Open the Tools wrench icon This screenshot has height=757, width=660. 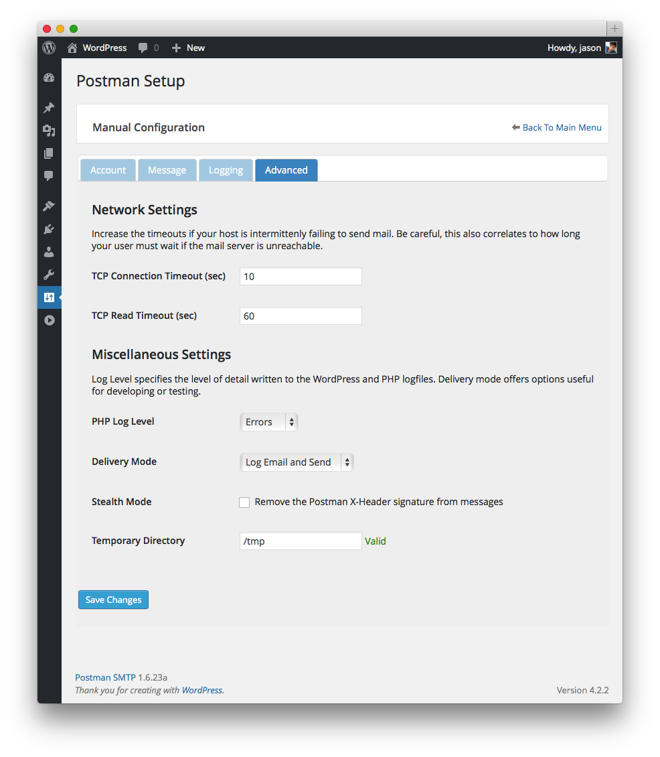[49, 275]
